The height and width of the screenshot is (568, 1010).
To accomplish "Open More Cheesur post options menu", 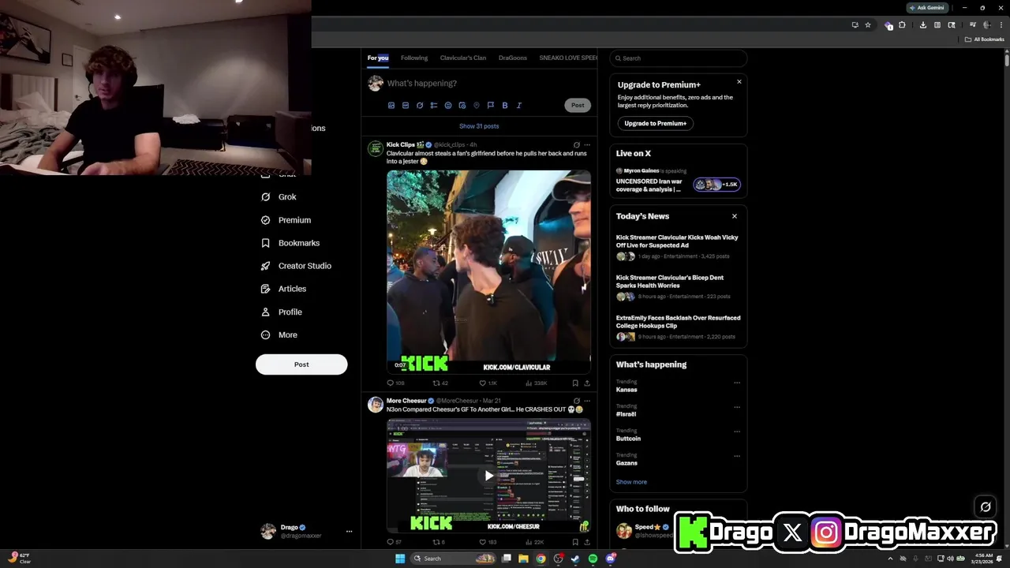I will tap(587, 401).
